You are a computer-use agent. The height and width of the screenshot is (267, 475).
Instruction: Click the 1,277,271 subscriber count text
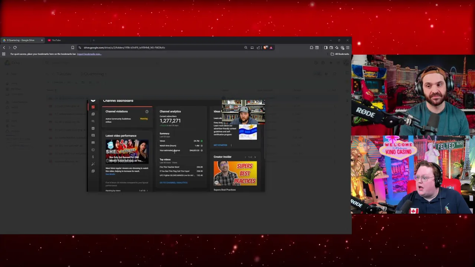coord(170,121)
